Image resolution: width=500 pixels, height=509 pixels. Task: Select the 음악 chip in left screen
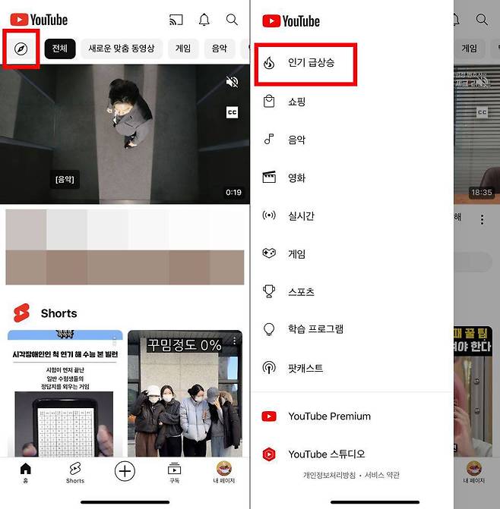tap(219, 49)
